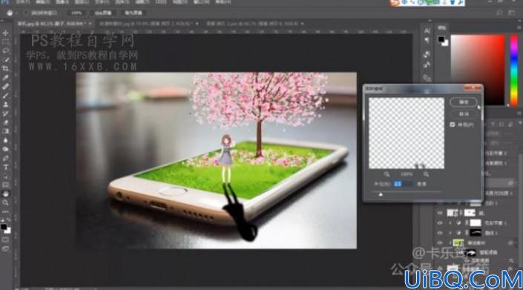Select the Clone Stamp tool
Viewport: 523px width, 290px height.
6,105
